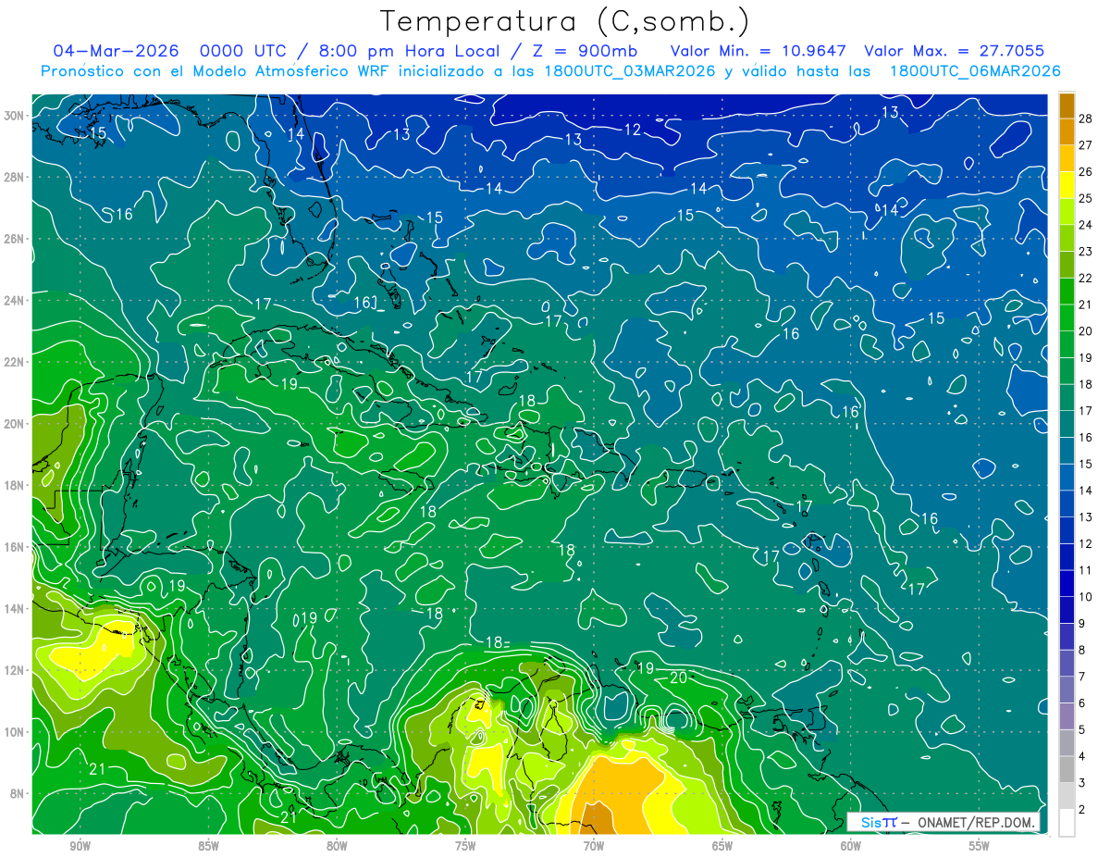Click the legend number '5'
1110x858 pixels.
[x=1082, y=730]
